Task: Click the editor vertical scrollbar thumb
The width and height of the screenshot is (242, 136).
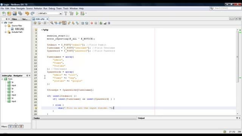Action: [237, 57]
